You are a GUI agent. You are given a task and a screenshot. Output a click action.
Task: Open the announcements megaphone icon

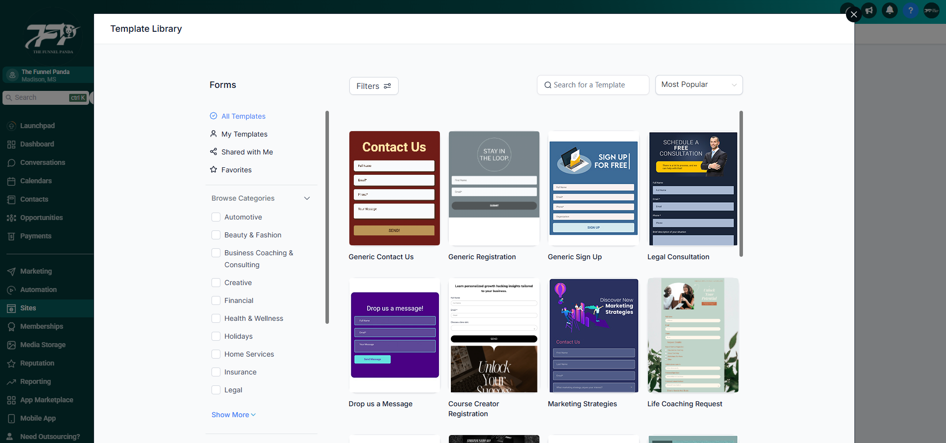[x=869, y=10]
